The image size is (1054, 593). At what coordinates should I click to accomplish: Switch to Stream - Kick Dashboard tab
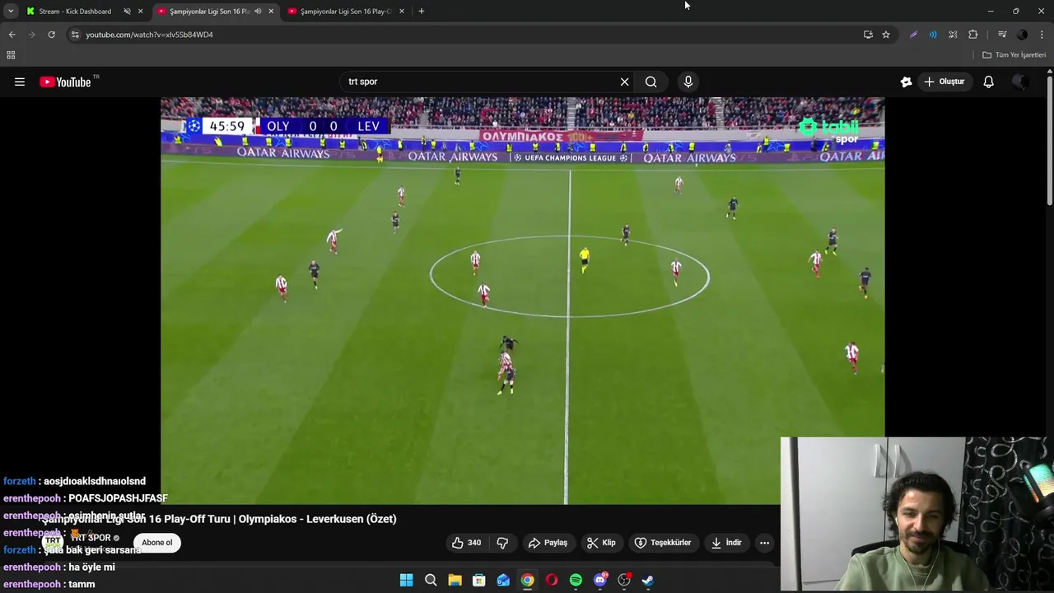coord(75,12)
